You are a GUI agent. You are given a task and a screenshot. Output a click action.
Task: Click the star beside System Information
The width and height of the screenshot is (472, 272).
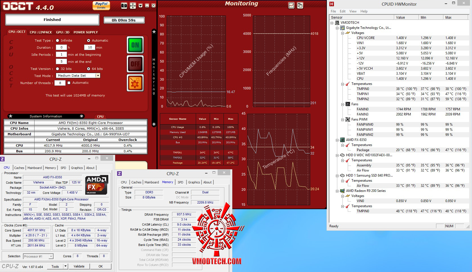10,116
